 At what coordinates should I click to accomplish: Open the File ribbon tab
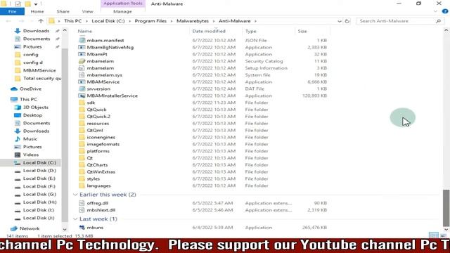[12, 11]
